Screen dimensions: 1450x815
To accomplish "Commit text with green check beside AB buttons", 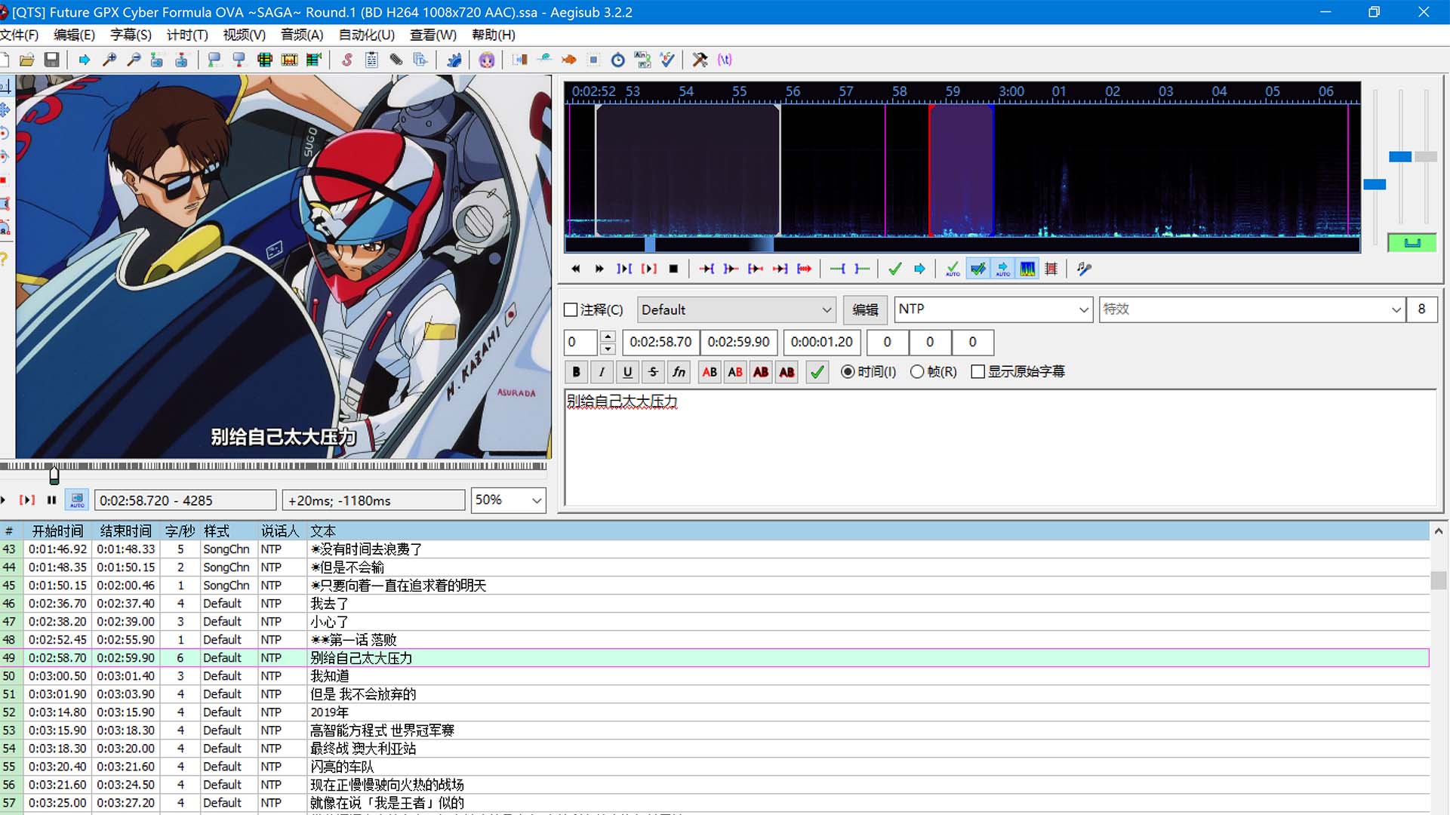I will (817, 372).
